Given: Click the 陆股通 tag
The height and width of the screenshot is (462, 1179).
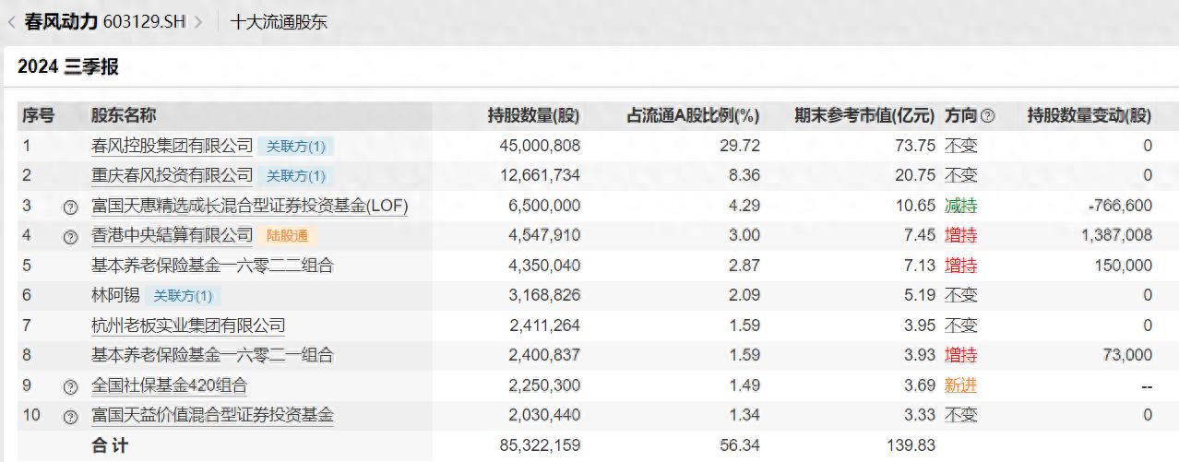Looking at the screenshot, I should pyautogui.click(x=287, y=235).
